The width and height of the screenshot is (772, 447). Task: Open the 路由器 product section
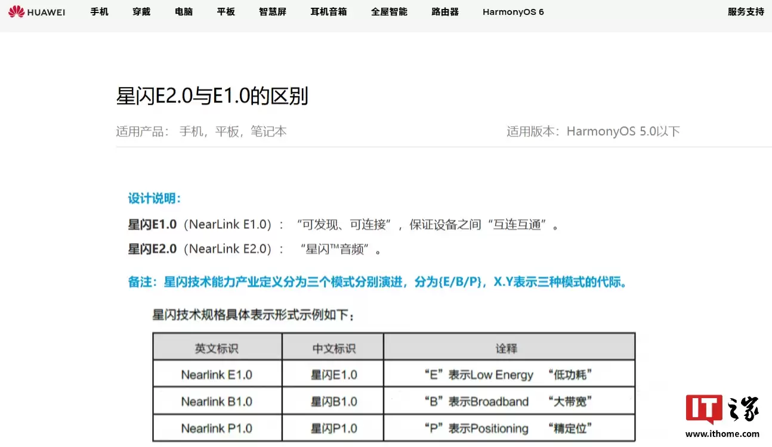[444, 11]
